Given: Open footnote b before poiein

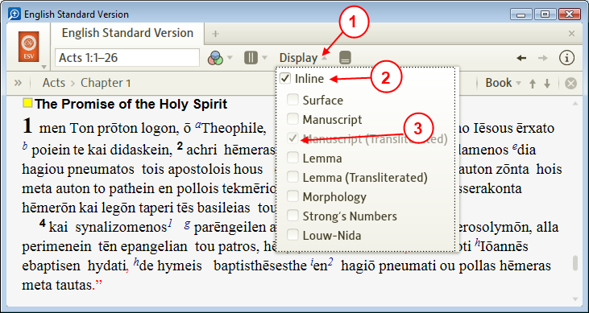Looking at the screenshot, I should 25,146.
